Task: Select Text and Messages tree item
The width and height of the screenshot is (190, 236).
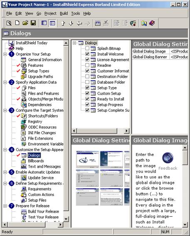Action: pyautogui.click(x=44, y=166)
